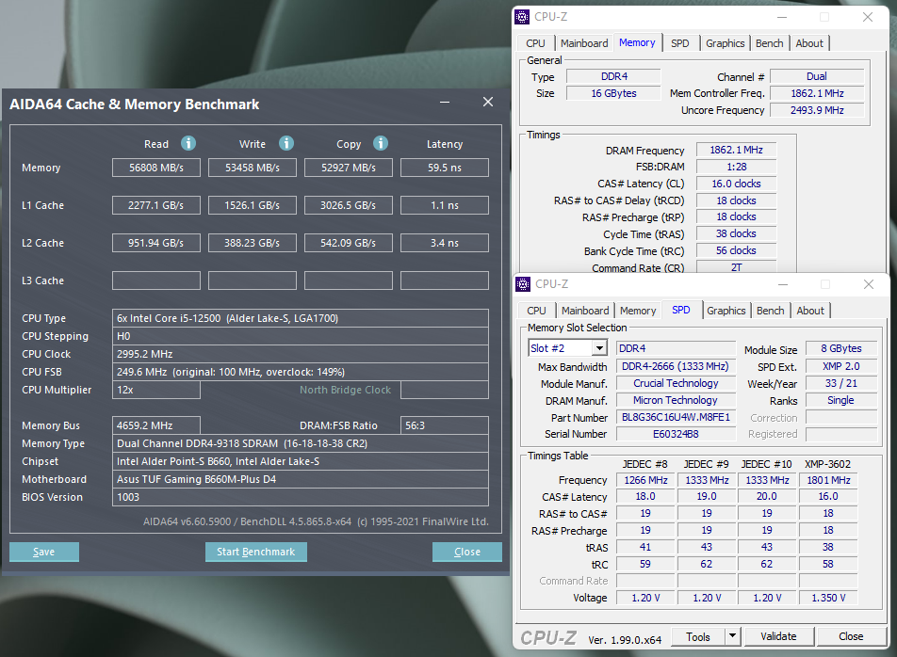
Task: Close the AIDA64 window with X button
Action: (x=488, y=102)
